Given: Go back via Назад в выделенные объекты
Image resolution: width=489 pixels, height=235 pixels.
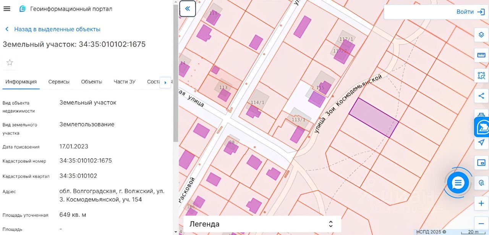Looking at the screenshot, I should click(x=52, y=29).
